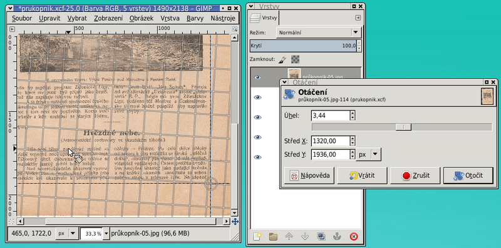
Task: Click the Úhel input field showing 3,44
Action: tap(330, 116)
